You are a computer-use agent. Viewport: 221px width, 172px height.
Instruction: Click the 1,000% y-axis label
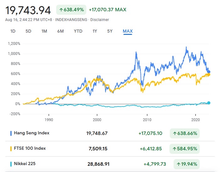14,54
